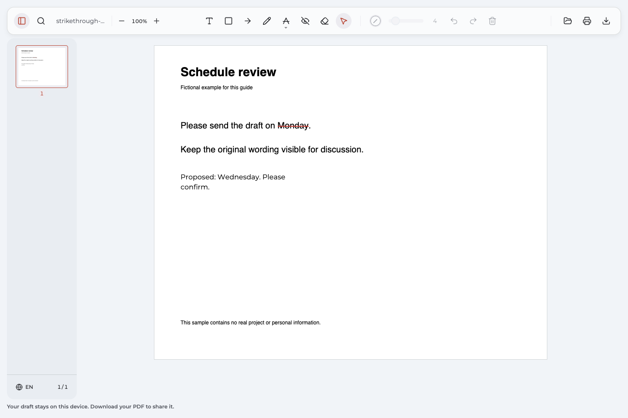The width and height of the screenshot is (628, 418).
Task: Open the color picker swatch
Action: 375,21
